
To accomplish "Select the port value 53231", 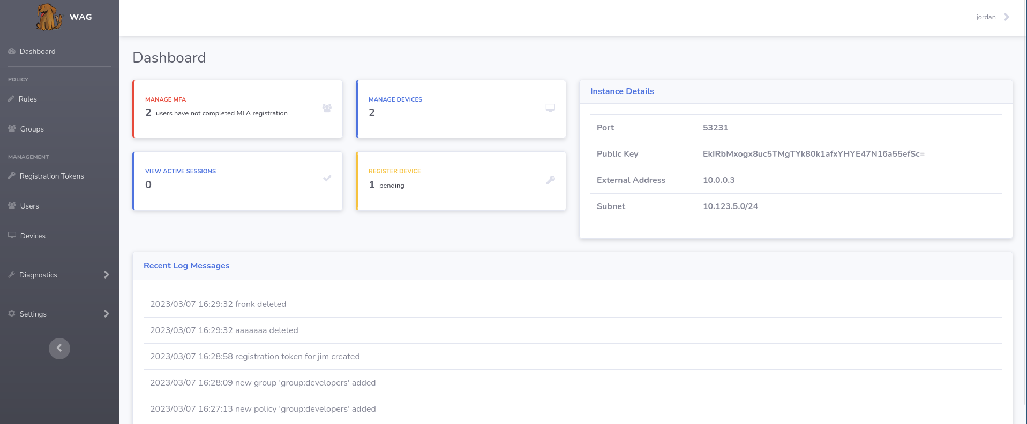I will pos(716,128).
